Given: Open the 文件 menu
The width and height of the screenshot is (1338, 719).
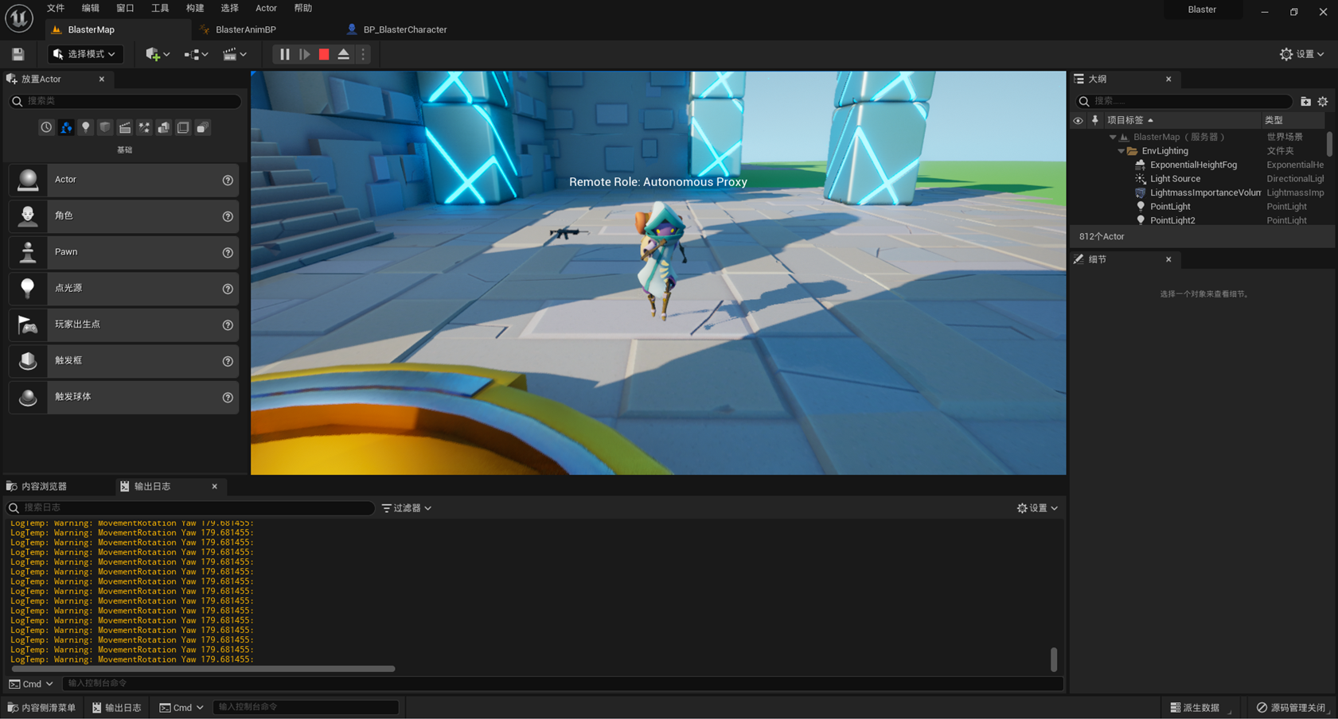Looking at the screenshot, I should (x=56, y=8).
